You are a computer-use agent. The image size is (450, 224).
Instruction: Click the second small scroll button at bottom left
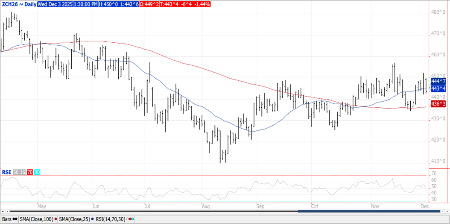(x=7, y=211)
